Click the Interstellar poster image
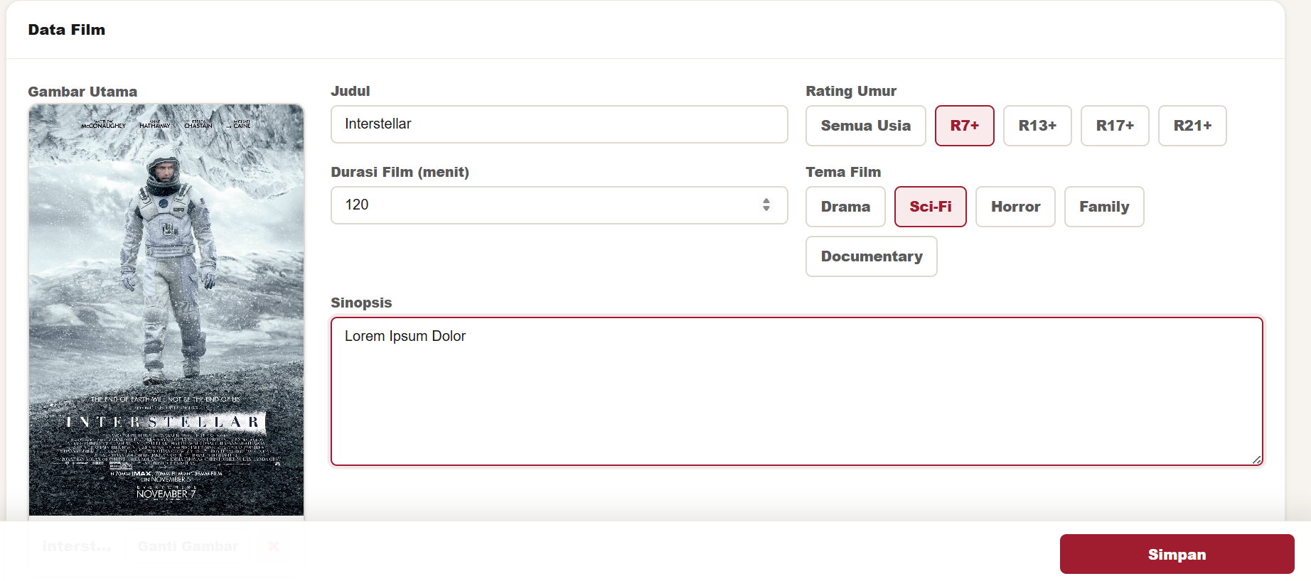Screen dimensions: 1311x581 coord(166,310)
